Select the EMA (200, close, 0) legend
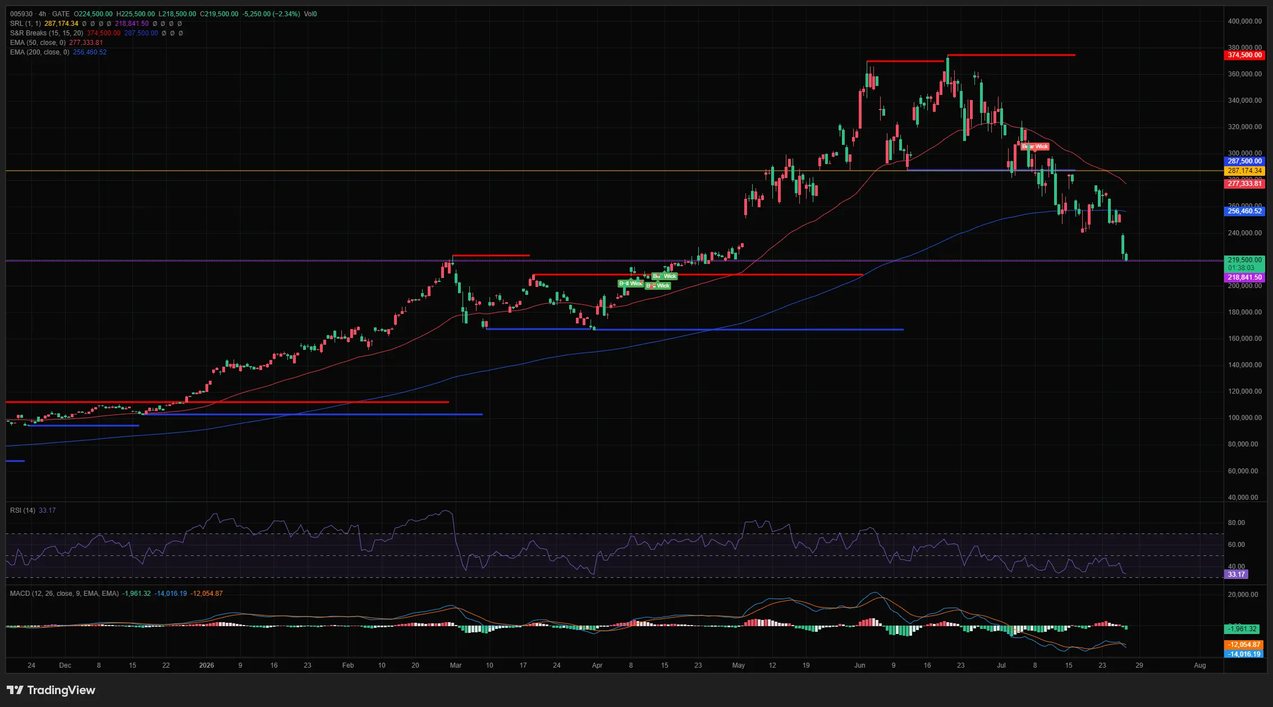 click(40, 52)
